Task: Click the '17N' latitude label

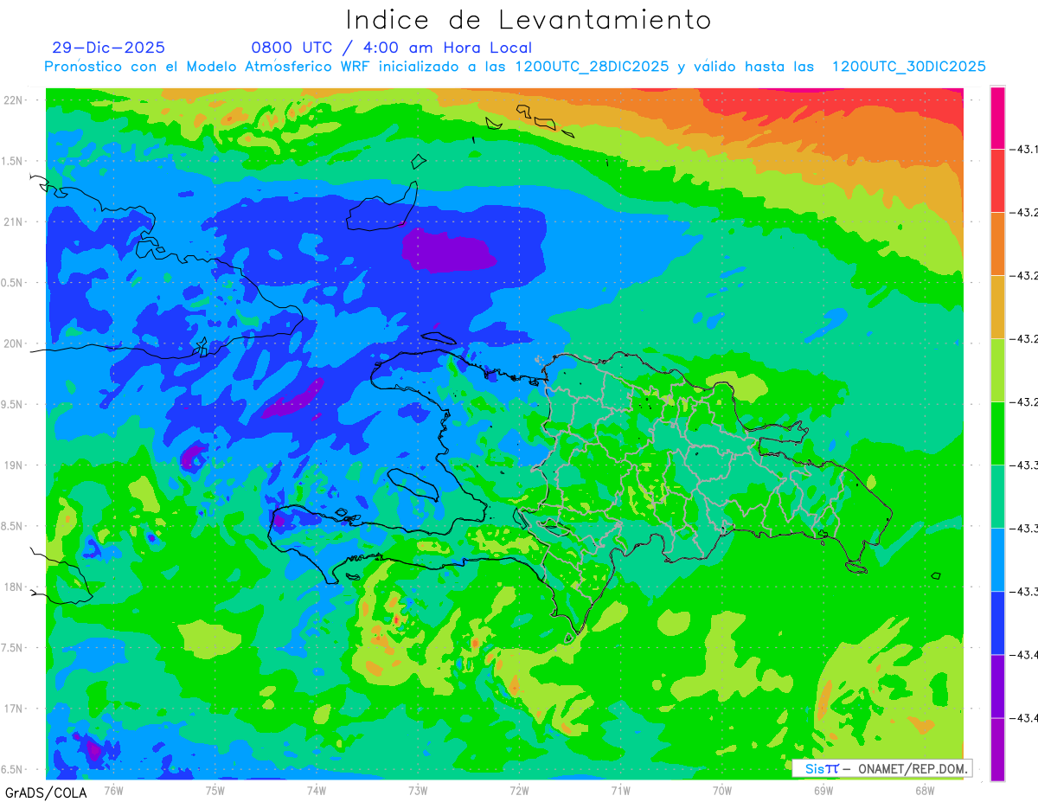Action: pyautogui.click(x=14, y=709)
